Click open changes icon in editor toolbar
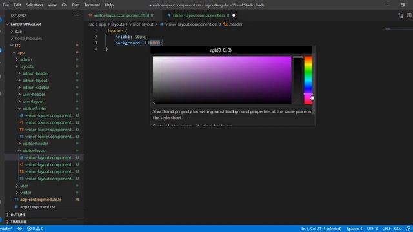 401,15
